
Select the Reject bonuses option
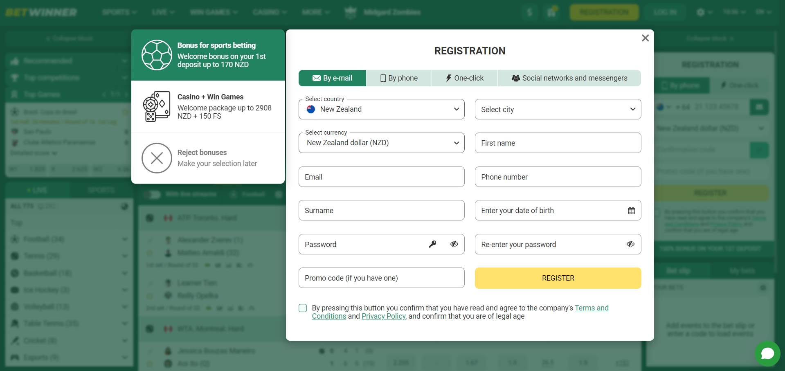[208, 158]
